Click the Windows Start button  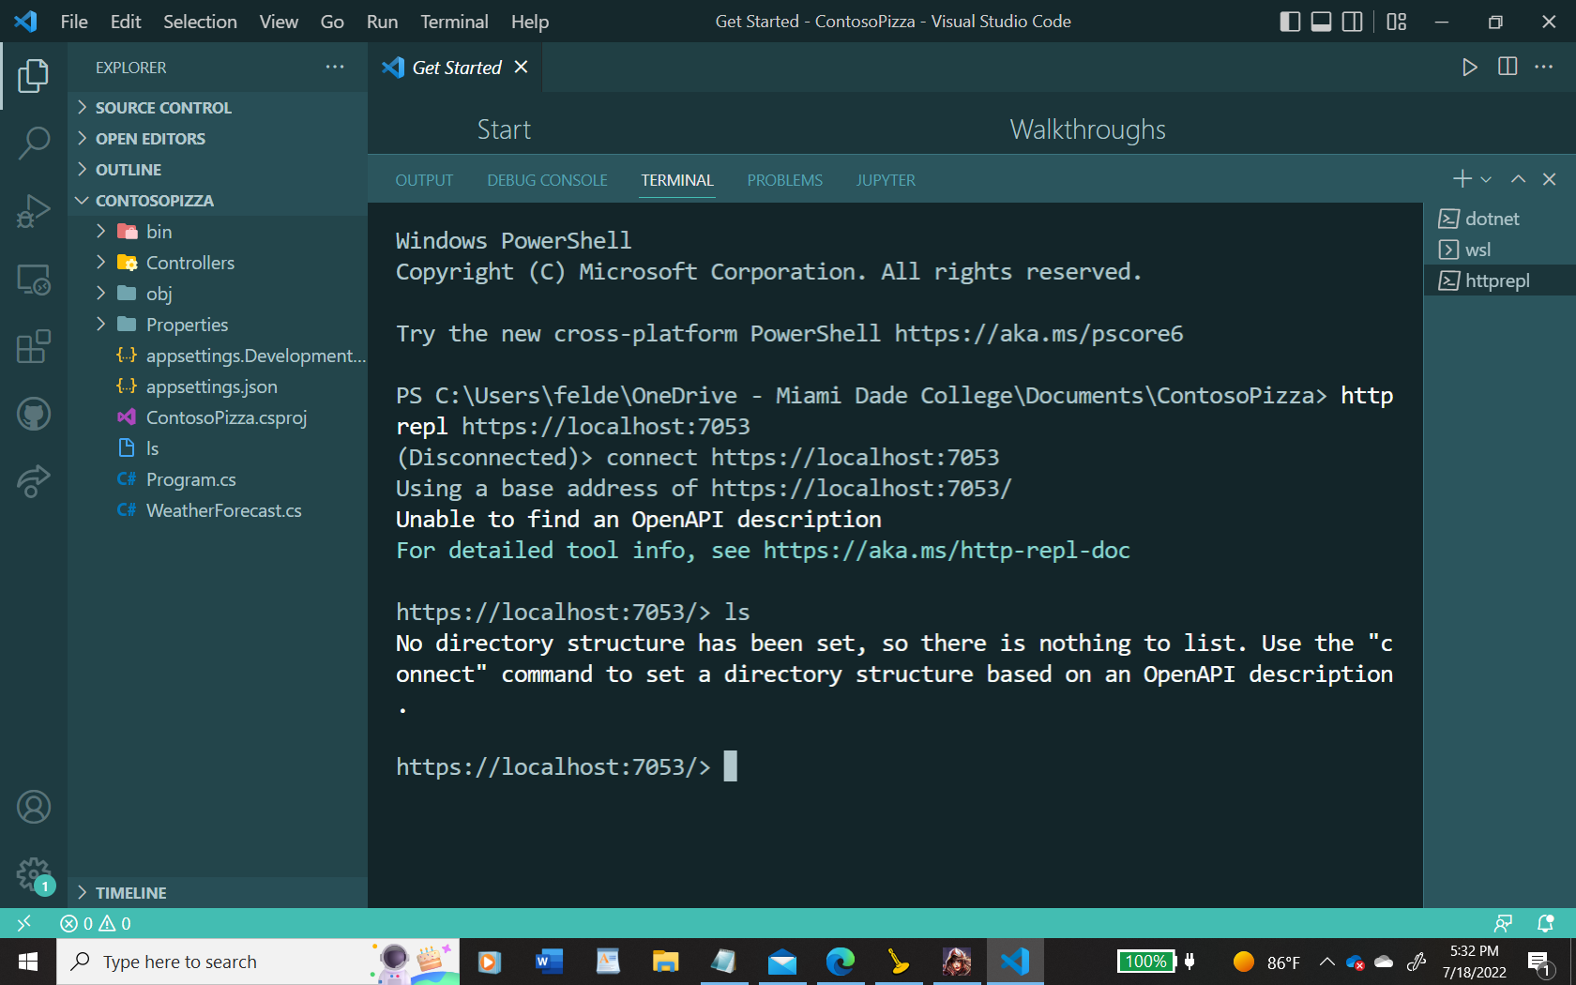point(28,962)
